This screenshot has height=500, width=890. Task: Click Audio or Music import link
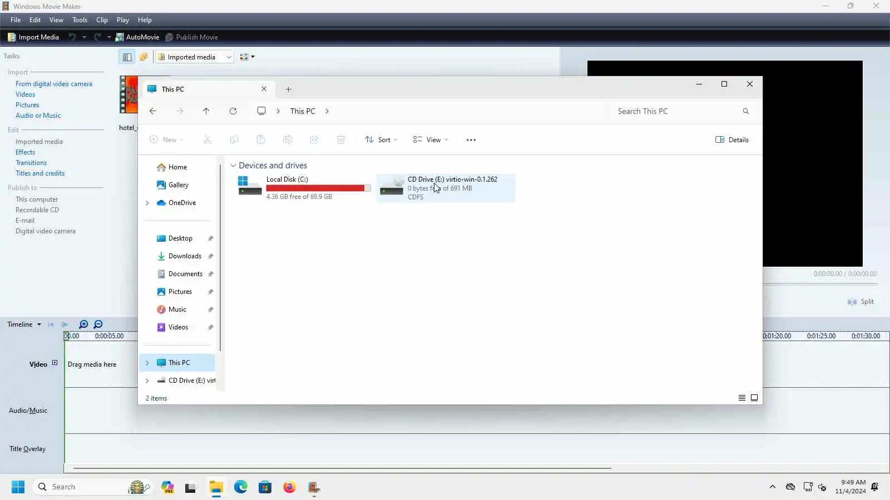click(38, 116)
